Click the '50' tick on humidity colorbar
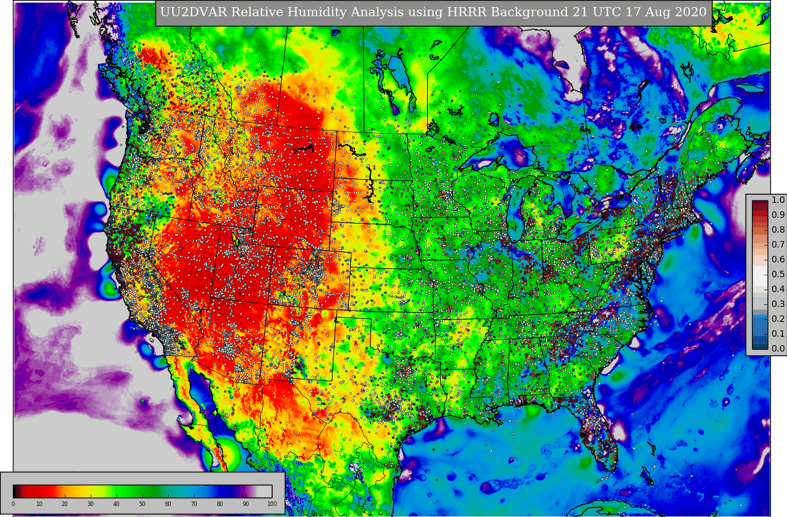This screenshot has width=787, height=517. point(142,504)
